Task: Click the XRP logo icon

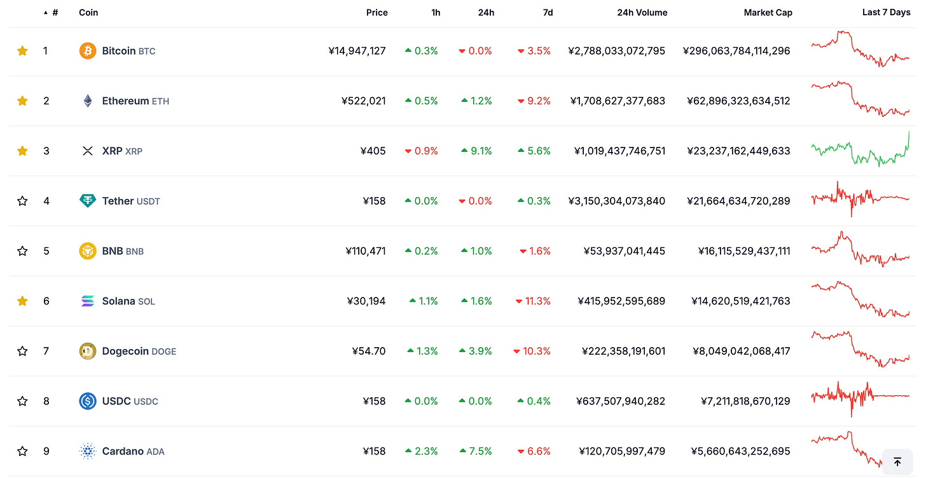Action: point(88,151)
